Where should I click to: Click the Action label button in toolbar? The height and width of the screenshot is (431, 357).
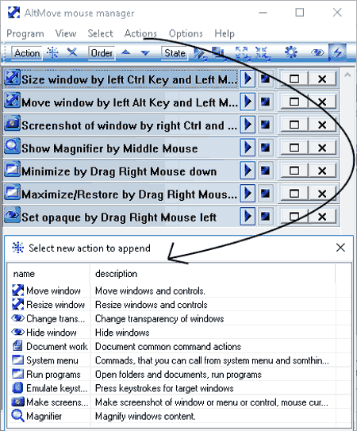[x=27, y=52]
